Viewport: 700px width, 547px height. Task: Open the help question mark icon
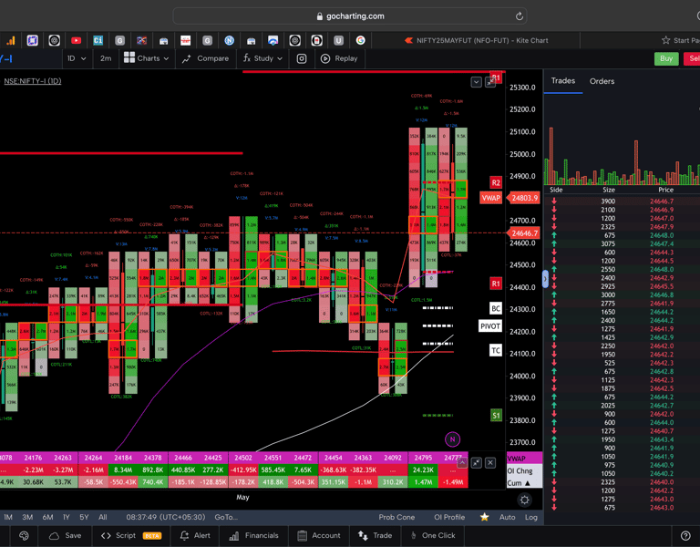click(685, 535)
